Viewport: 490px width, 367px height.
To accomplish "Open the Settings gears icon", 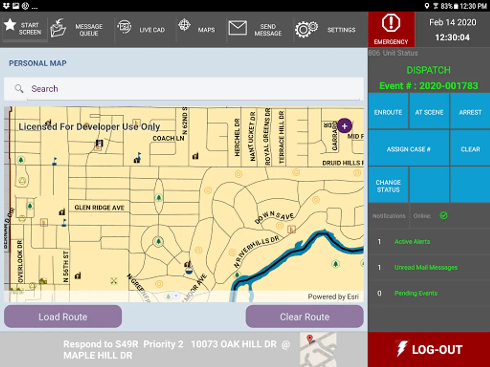I will coord(306,29).
